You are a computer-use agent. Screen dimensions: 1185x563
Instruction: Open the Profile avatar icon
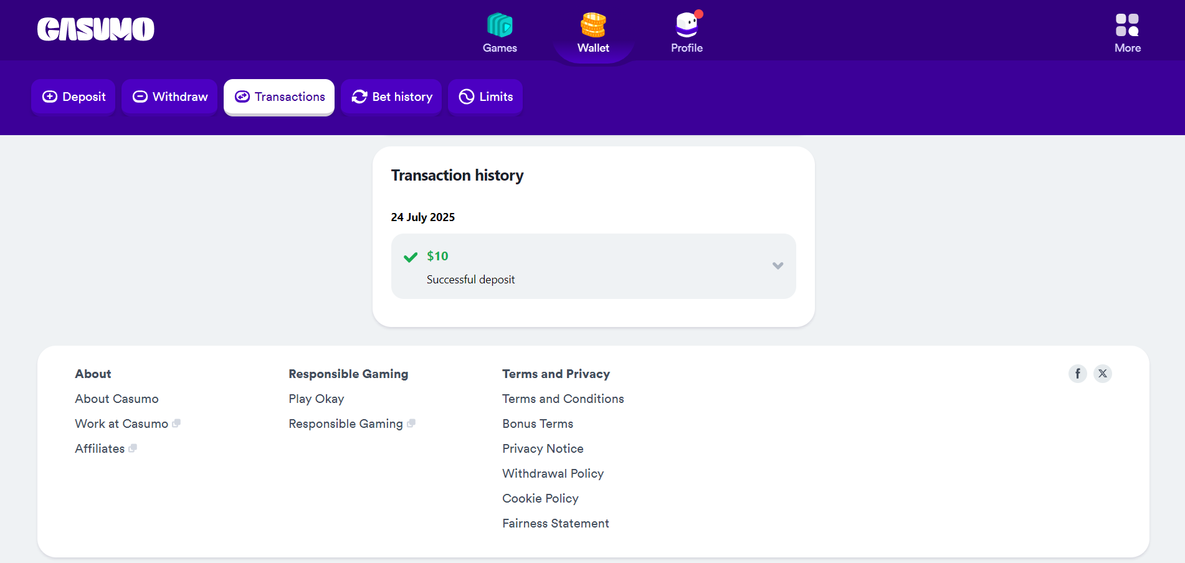coord(687,25)
